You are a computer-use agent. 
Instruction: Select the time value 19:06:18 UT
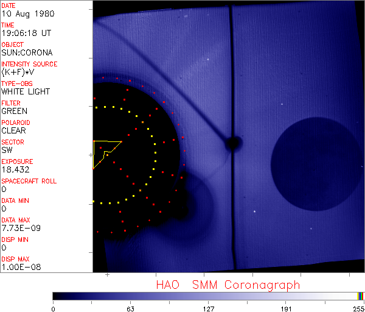pyautogui.click(x=26, y=33)
